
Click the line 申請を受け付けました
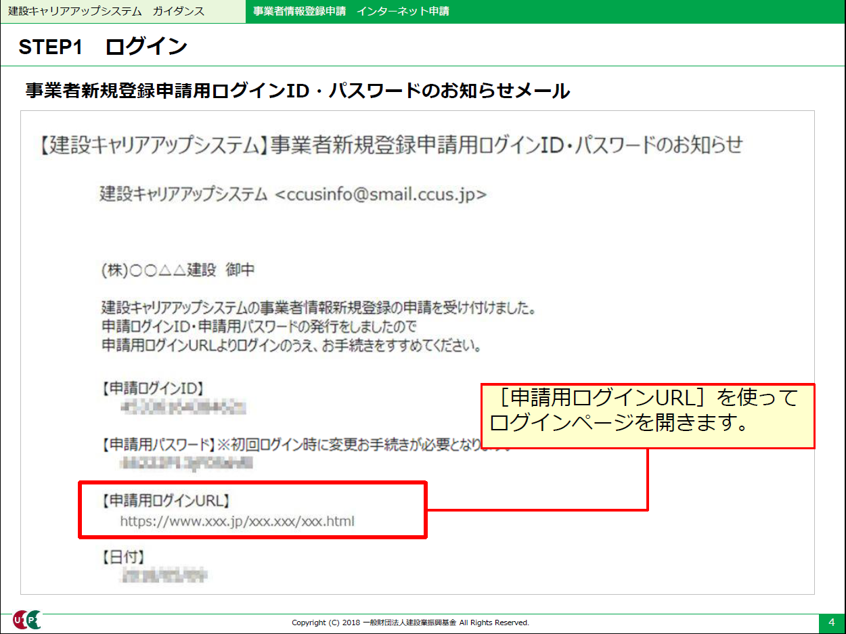click(318, 309)
